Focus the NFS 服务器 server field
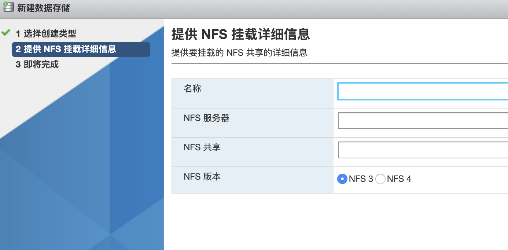508x250 pixels. point(422,120)
